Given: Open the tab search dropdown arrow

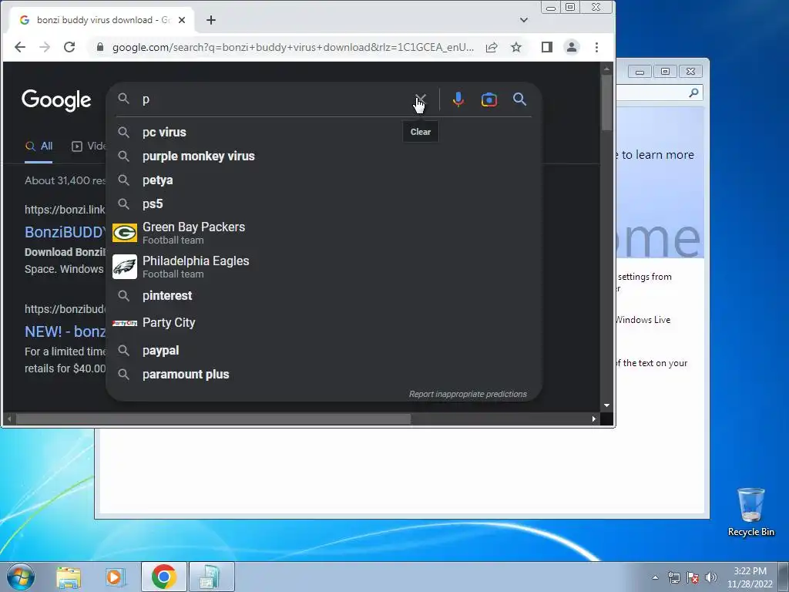Looking at the screenshot, I should pyautogui.click(x=524, y=20).
